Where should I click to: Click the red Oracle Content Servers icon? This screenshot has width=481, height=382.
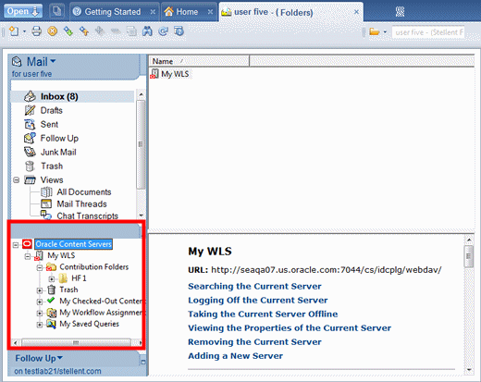click(x=27, y=244)
